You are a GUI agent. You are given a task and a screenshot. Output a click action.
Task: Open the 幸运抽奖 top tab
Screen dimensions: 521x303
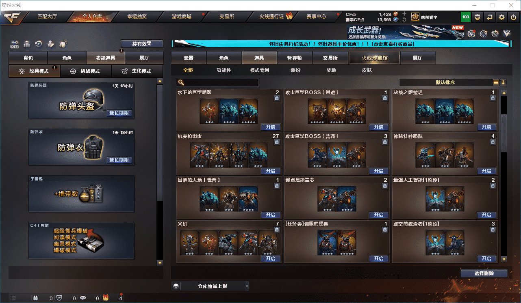(137, 17)
